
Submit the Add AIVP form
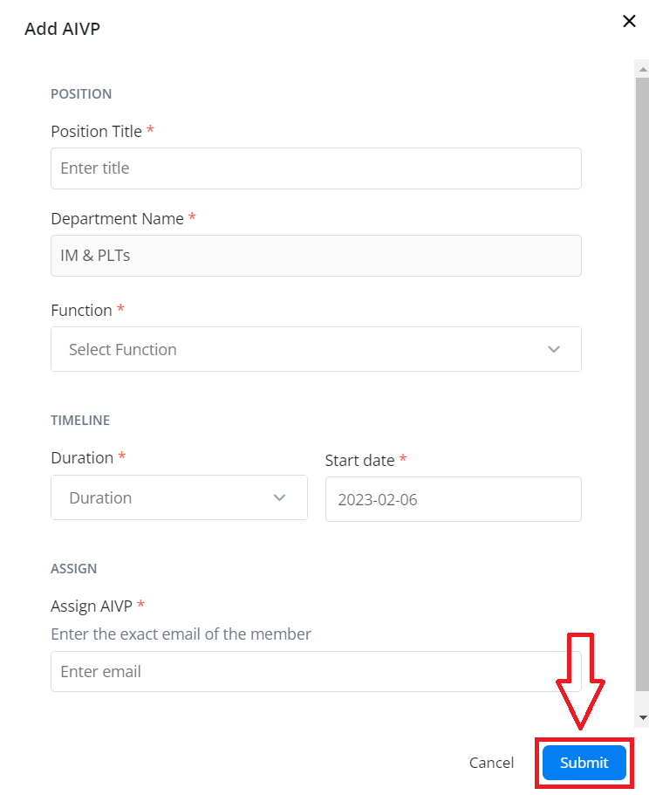pos(584,763)
